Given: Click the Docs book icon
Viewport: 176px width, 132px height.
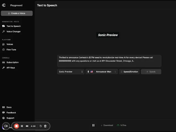Looking at the screenshot, I should 4,107.
